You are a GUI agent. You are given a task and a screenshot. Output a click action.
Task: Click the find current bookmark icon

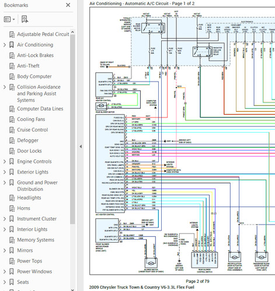click(x=25, y=19)
